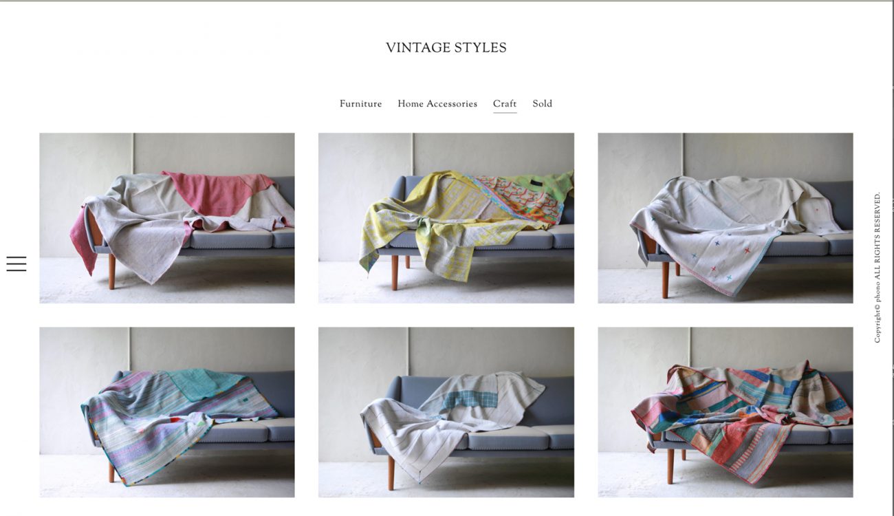This screenshot has width=894, height=516.
Task: Open the pastel striped teal quilt thumbnail
Action: 167,412
